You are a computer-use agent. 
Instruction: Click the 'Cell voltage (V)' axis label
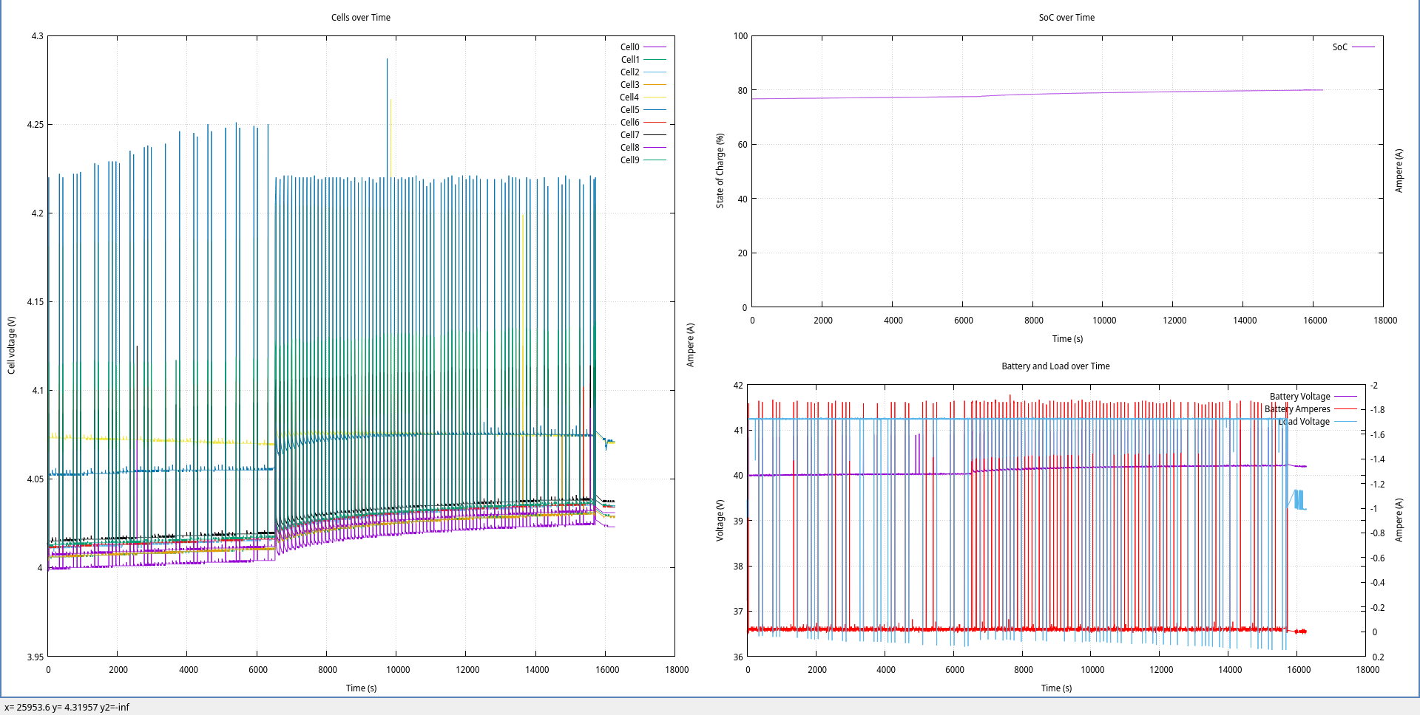coord(11,346)
